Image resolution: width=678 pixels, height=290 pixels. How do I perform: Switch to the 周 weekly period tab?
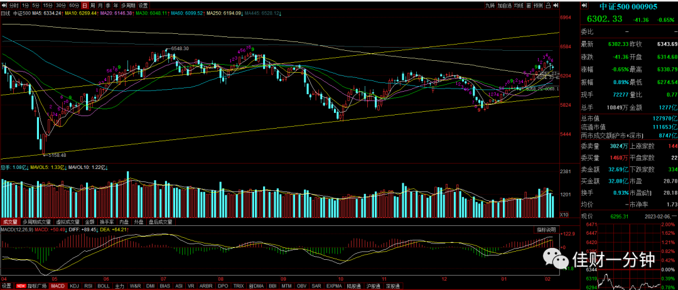pyautogui.click(x=92, y=6)
